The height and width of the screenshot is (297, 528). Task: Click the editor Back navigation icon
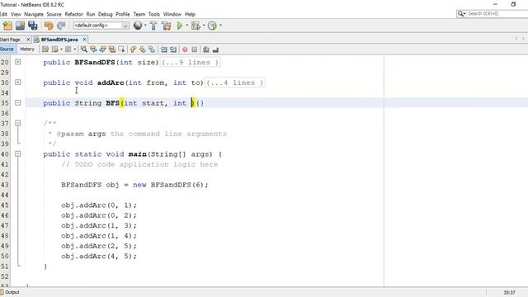click(55, 49)
